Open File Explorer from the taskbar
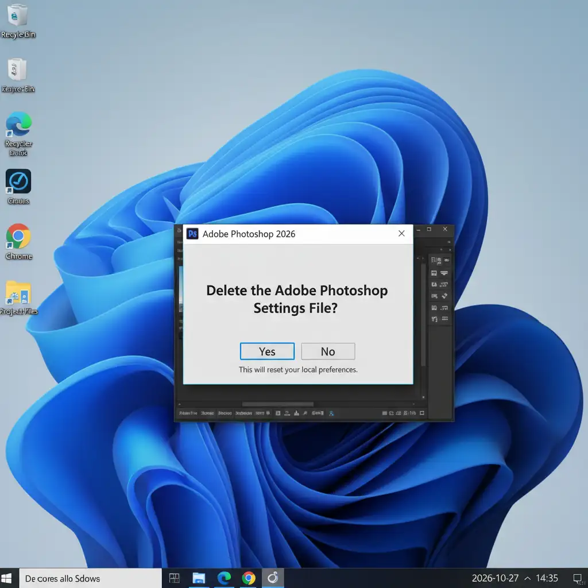 [x=199, y=578]
